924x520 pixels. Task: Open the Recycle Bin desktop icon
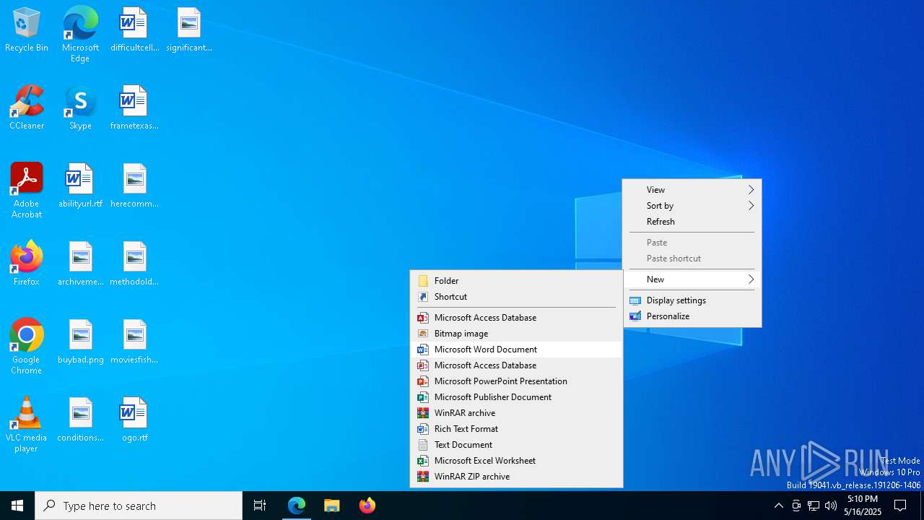27,30
